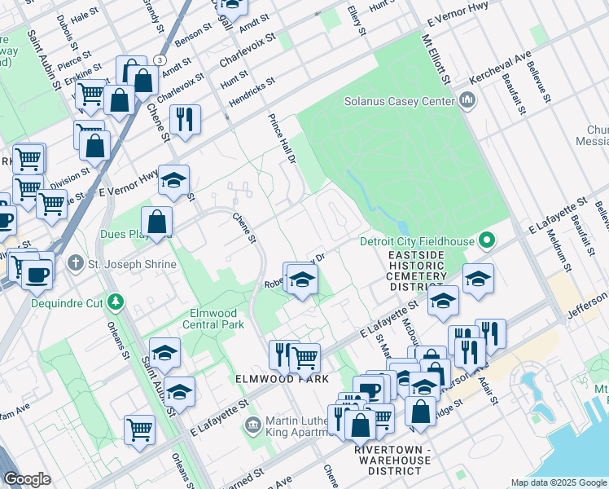Select the coffee cup marker above Dequindre Cut

pyautogui.click(x=37, y=276)
